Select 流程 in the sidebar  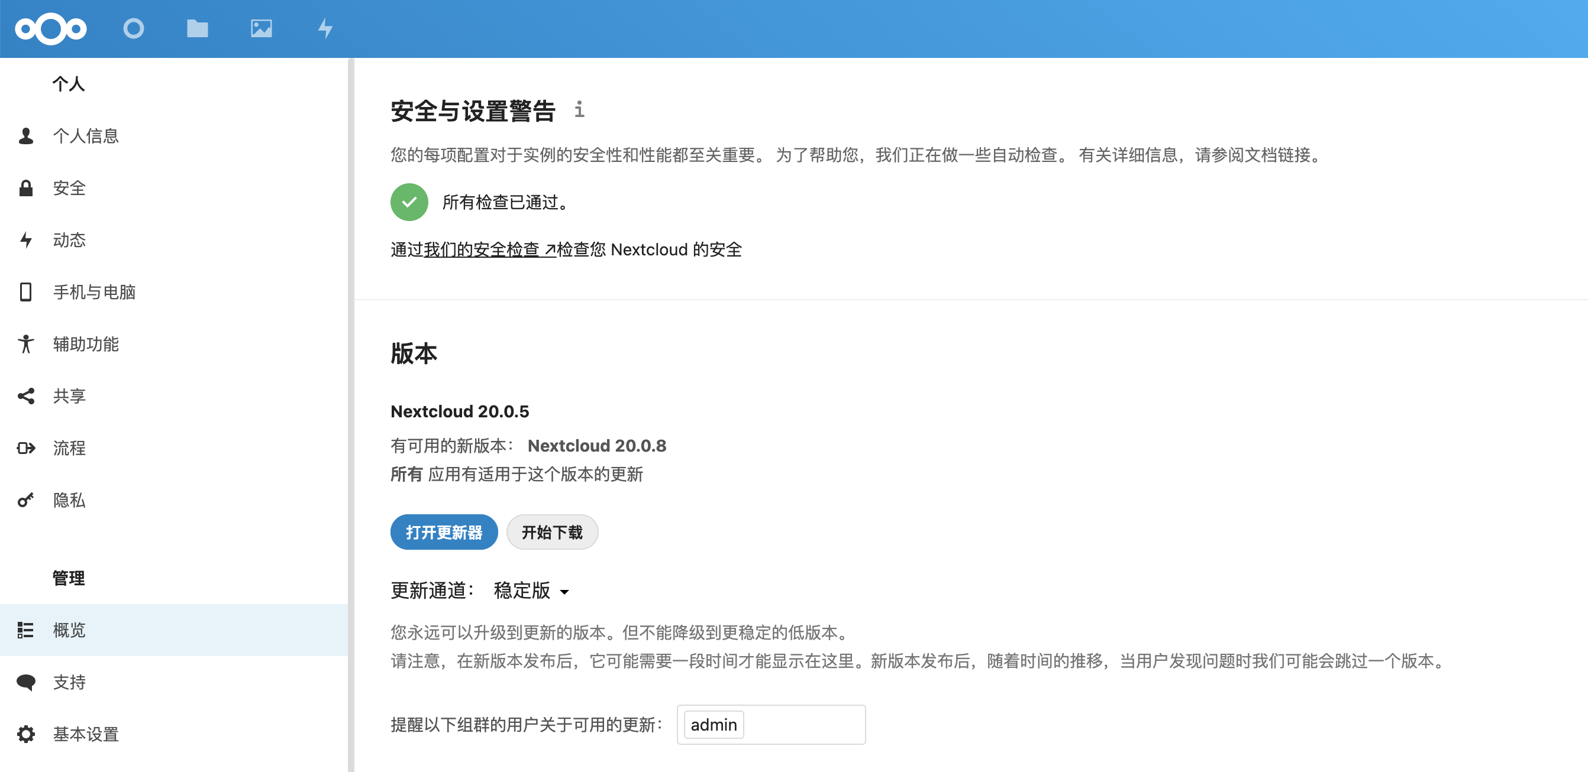174,448
